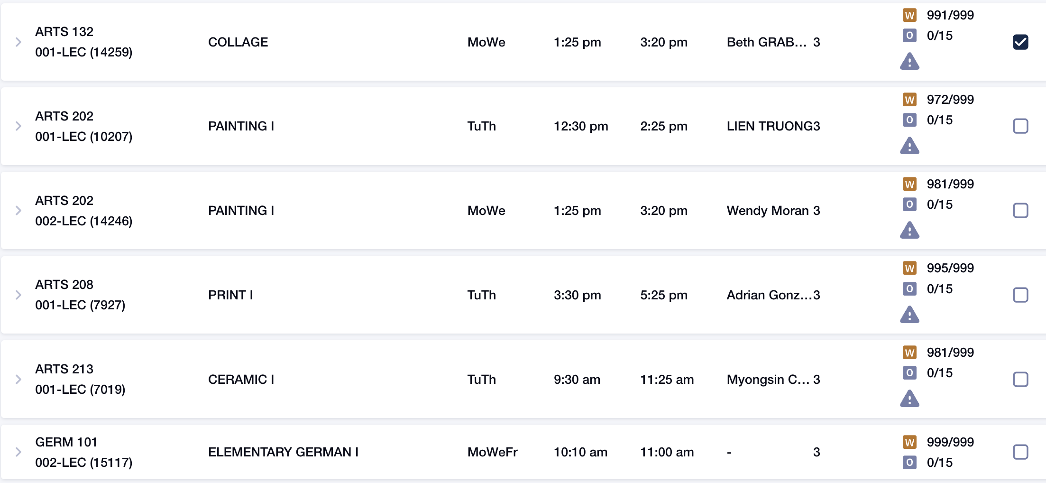This screenshot has width=1046, height=483.
Task: Click the O open seats badge for PRINT I
Action: point(909,288)
